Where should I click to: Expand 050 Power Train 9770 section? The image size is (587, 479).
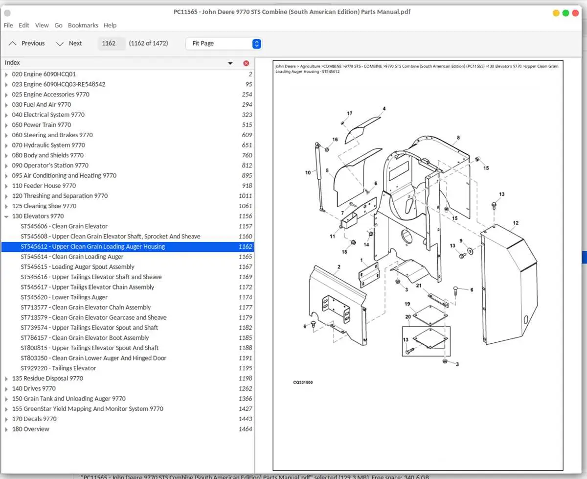(6, 125)
